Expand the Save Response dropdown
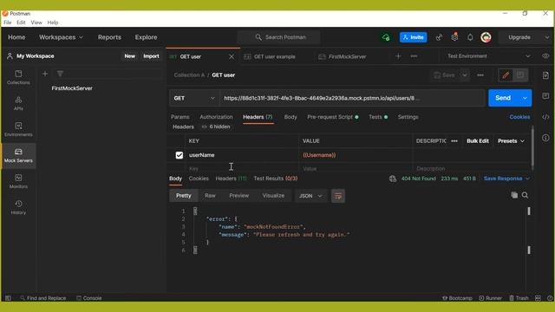 coord(527,179)
